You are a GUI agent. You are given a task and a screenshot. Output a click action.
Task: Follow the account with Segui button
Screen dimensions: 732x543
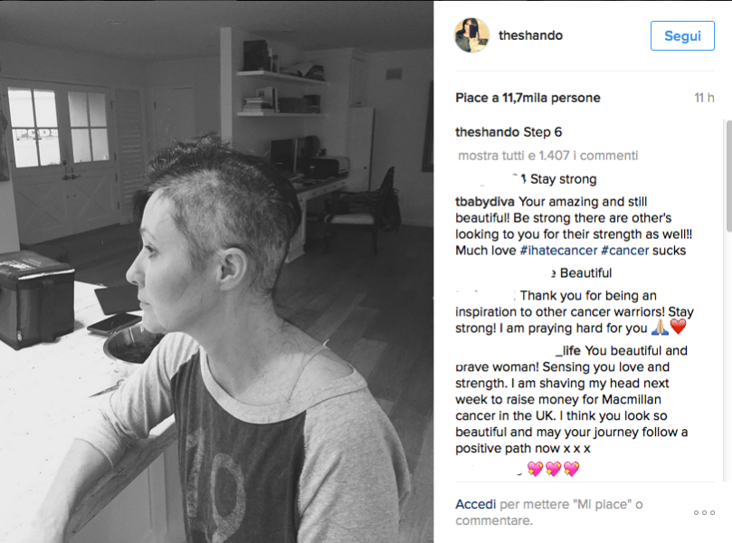pos(682,36)
